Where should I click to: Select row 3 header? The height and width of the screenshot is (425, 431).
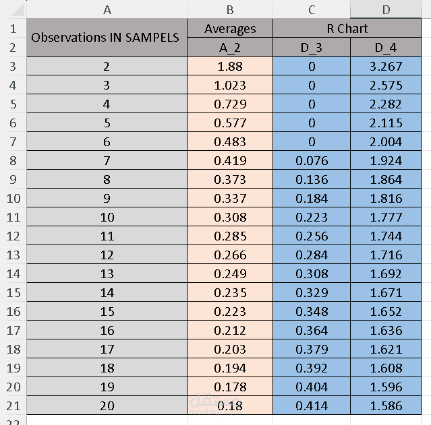tap(13, 66)
